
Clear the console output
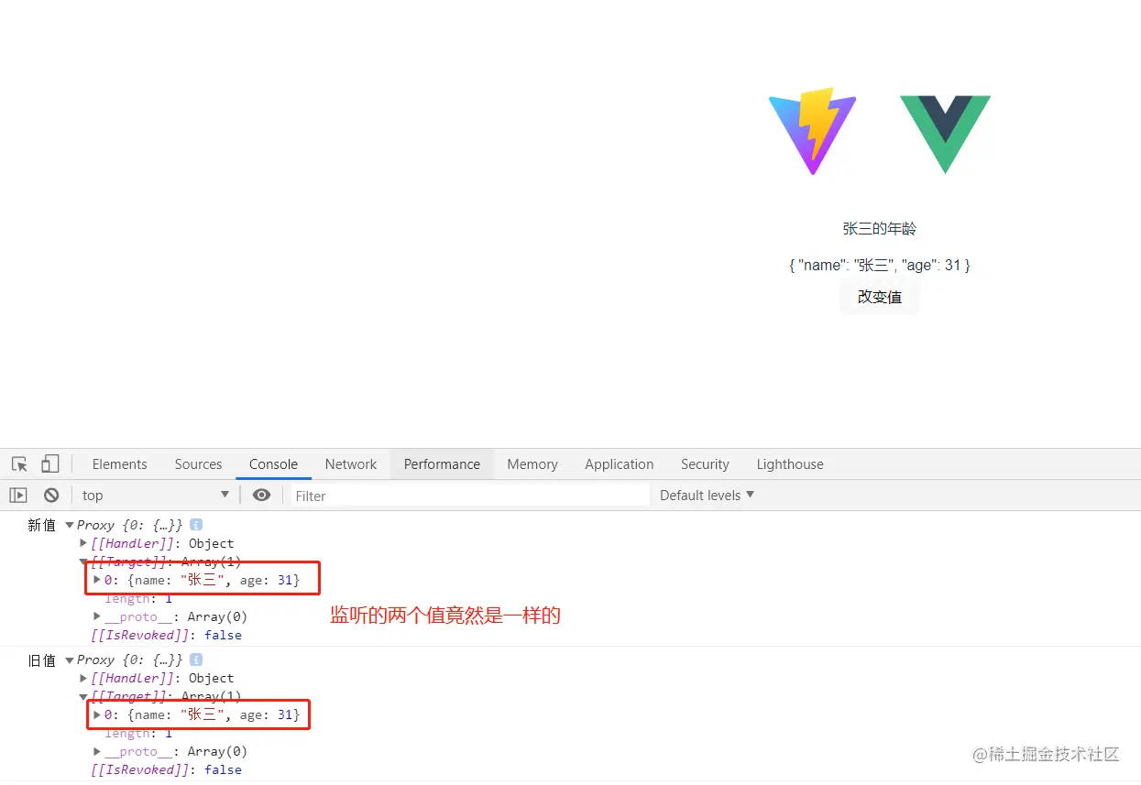pyautogui.click(x=51, y=496)
